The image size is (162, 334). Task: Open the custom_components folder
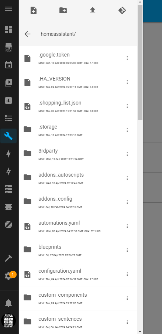click(78, 298)
